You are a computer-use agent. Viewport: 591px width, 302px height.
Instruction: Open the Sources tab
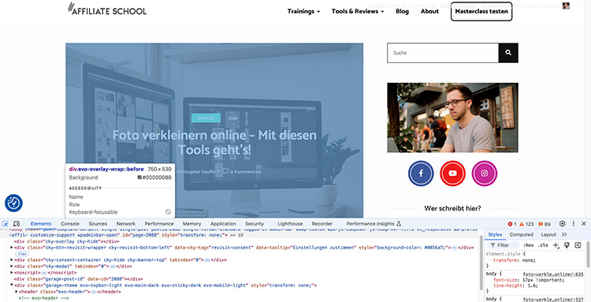(x=98, y=224)
